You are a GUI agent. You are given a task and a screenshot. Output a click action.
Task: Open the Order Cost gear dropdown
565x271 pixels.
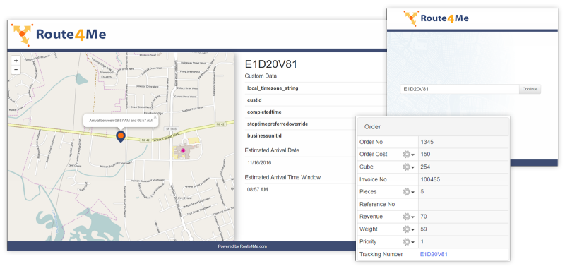[409, 155]
